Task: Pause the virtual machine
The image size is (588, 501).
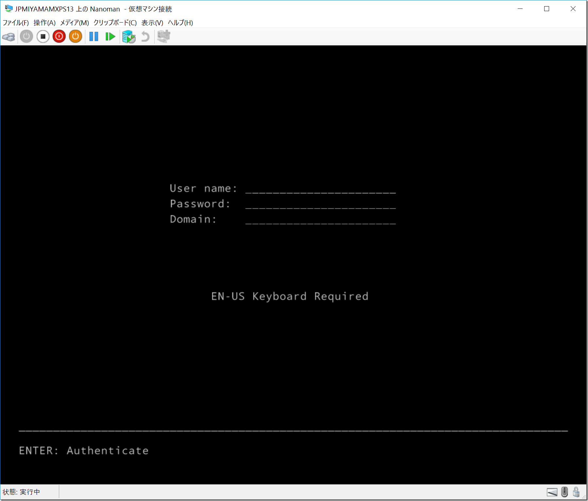Action: pos(94,36)
